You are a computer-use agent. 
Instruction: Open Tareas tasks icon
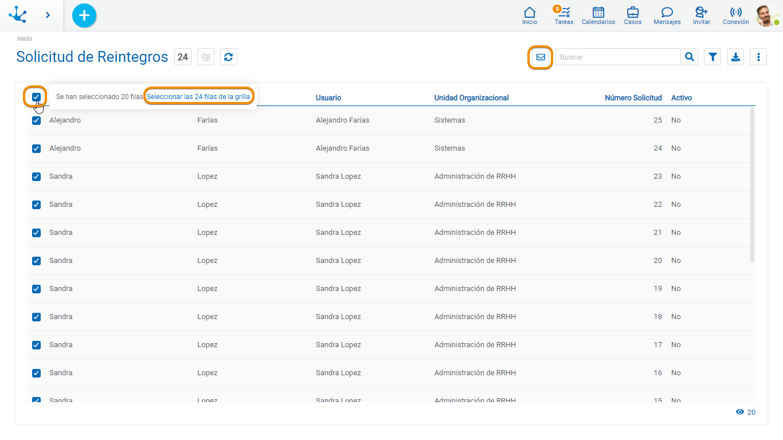(564, 15)
